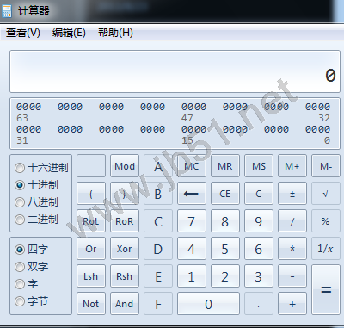Viewport: 344px width, 328px height.
Task: Select the 十六进制 hexadecimal radio option
Action: [41, 168]
